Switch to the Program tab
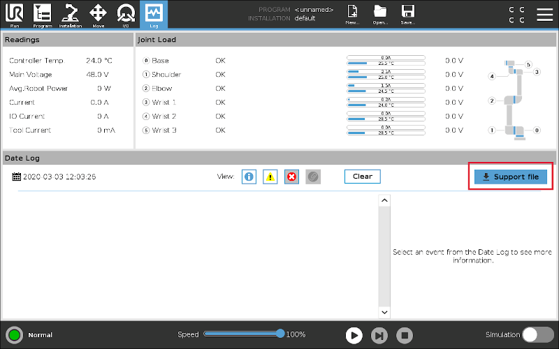 [x=42, y=14]
